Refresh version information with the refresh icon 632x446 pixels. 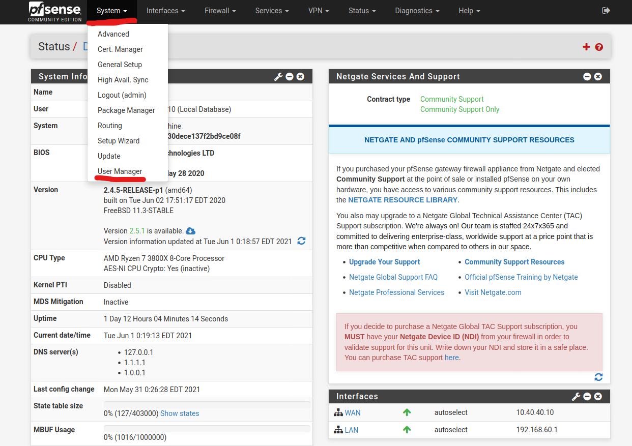coord(301,241)
